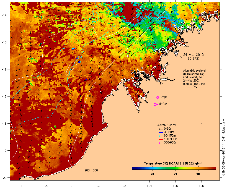The width and height of the screenshot is (227, 188).
Task: Click the magenta 300-600m legend arrow
Action: (x=161, y=143)
